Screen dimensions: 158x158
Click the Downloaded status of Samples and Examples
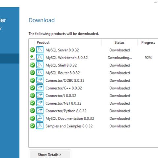[120, 126]
